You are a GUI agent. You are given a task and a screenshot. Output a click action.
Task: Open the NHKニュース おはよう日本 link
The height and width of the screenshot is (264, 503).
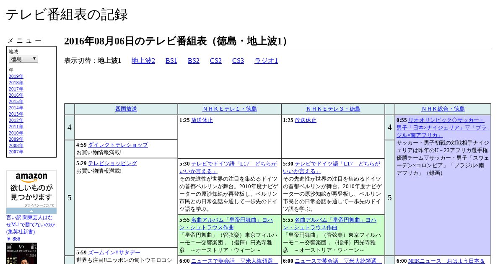coord(446,261)
